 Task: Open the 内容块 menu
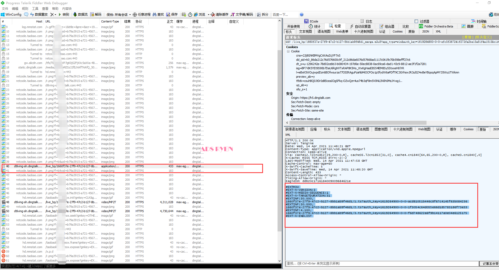tap(67, 8)
